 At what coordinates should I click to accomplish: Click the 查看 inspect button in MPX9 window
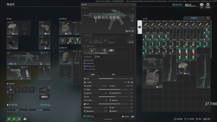(x=97, y=57)
